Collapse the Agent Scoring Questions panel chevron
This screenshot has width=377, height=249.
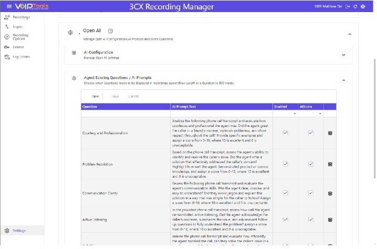(343, 80)
